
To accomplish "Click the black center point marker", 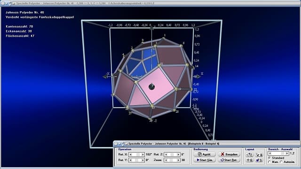I will tap(151, 86).
